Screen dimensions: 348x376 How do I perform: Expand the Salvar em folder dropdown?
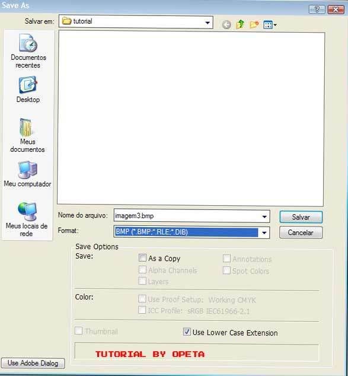(x=207, y=23)
